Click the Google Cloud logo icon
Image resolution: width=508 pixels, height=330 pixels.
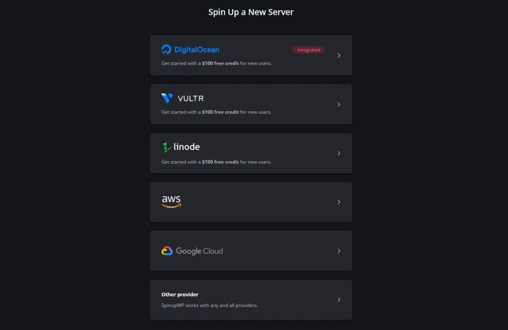(167, 251)
